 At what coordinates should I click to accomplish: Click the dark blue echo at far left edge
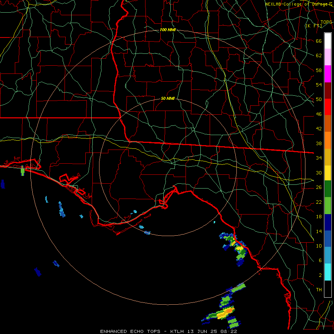click(x=3, y=184)
